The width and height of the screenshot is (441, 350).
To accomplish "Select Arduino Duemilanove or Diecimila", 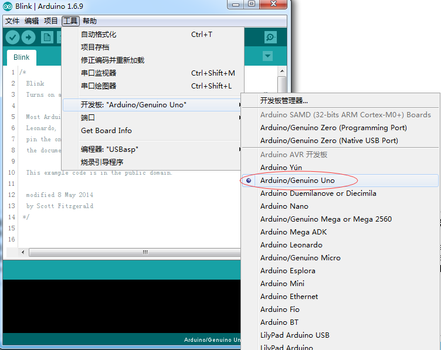I will click(340, 193).
